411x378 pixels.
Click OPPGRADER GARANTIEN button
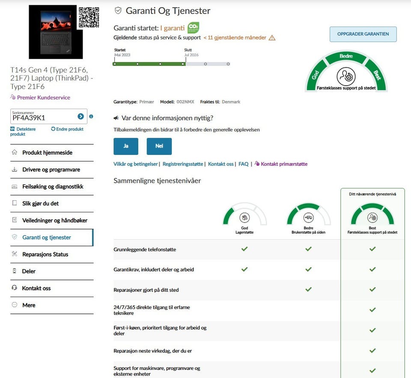tap(363, 34)
